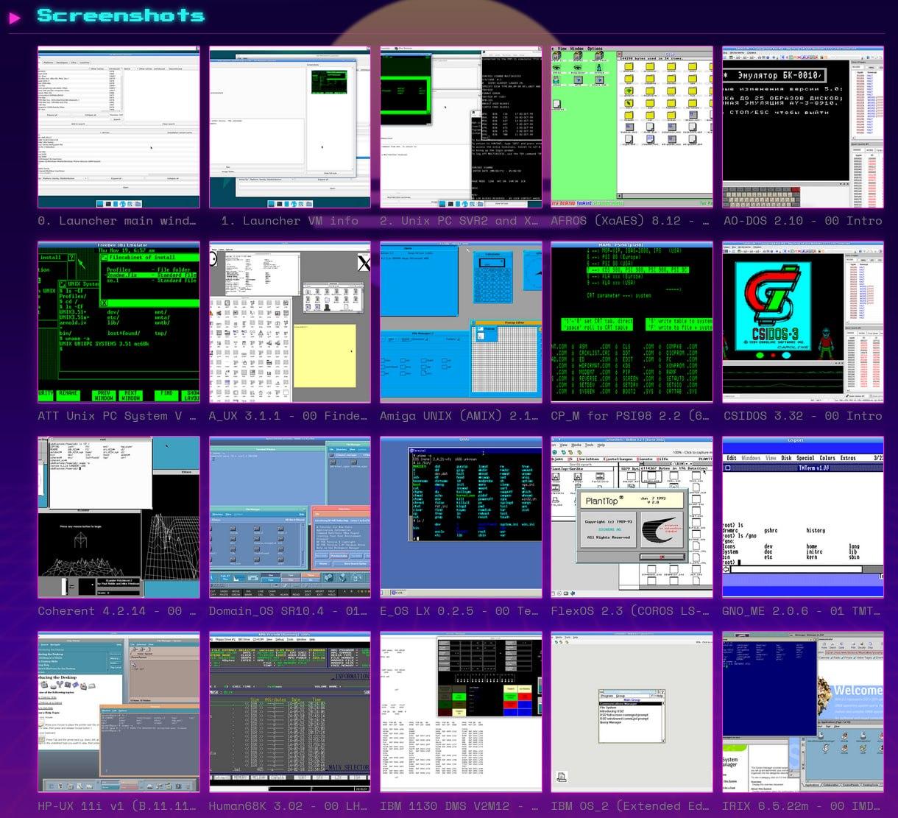Screen dimensions: 898x818
Task: Click the Domain_OS SR10.4 caption link
Action: coord(288,611)
